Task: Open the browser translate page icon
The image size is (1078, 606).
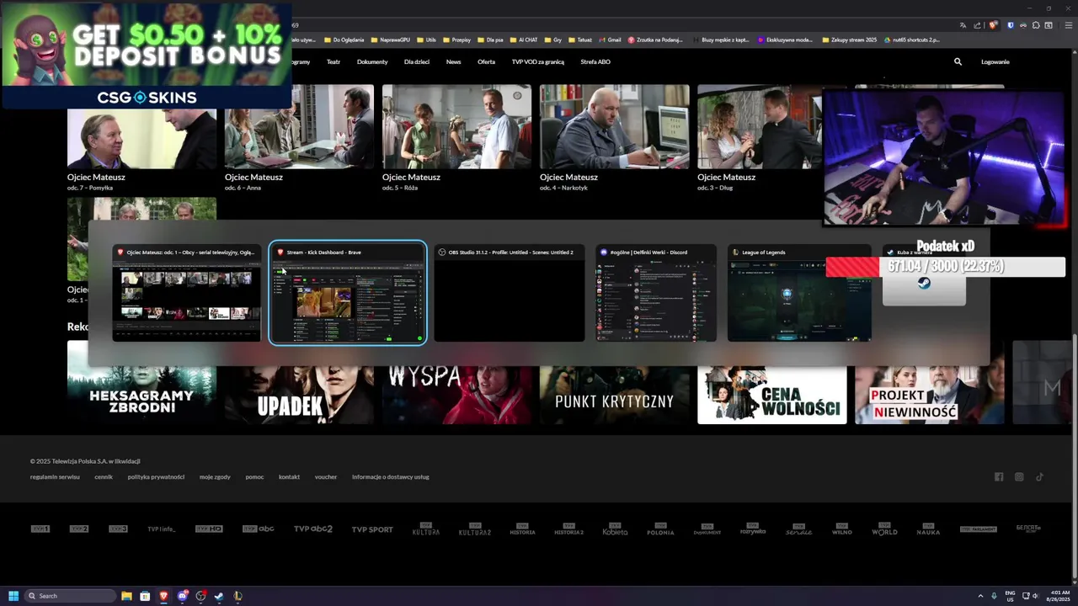Action: point(963,25)
